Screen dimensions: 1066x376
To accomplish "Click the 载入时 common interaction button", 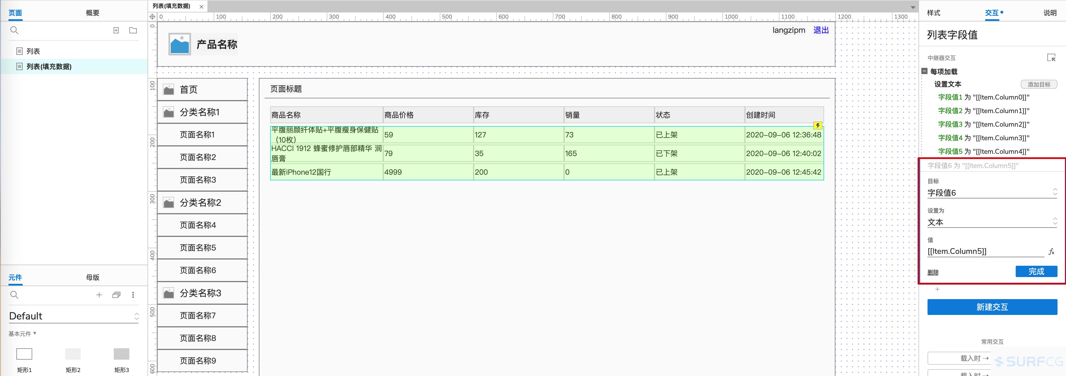I will click(x=975, y=358).
